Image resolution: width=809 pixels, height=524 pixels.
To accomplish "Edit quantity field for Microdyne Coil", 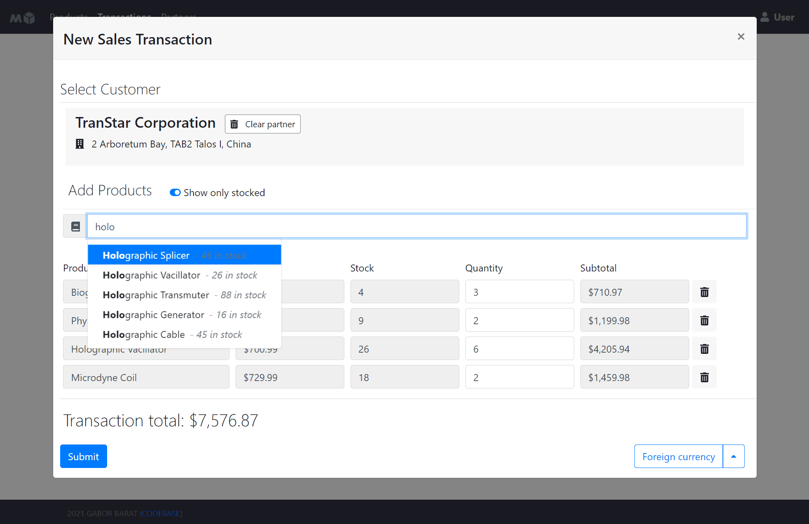I will click(x=519, y=377).
